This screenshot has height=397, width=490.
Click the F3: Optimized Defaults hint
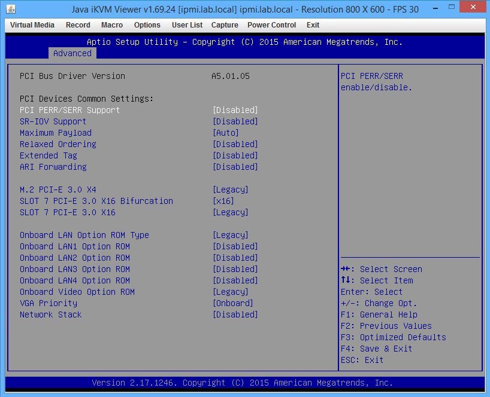pyautogui.click(x=394, y=337)
